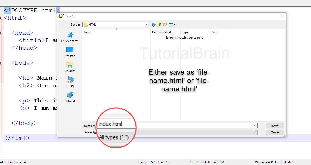Collapse the <head> fold marker in editor

click(2, 33)
